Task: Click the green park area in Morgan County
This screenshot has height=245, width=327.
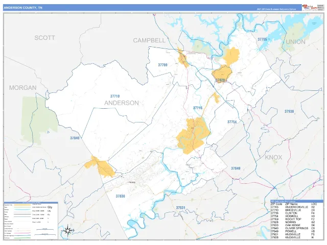Action: (39, 120)
